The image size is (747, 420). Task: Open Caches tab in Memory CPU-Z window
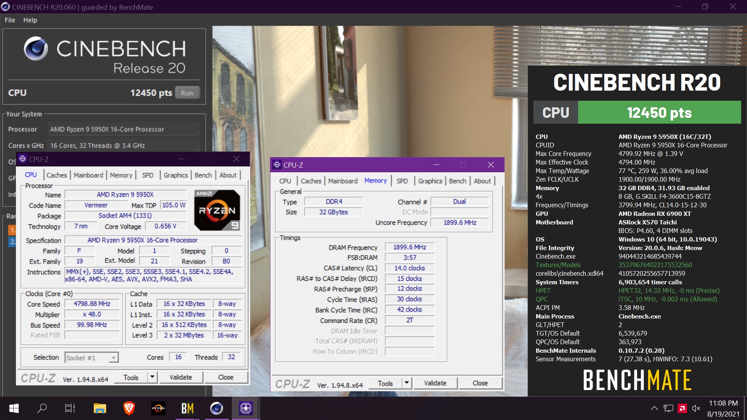[311, 181]
